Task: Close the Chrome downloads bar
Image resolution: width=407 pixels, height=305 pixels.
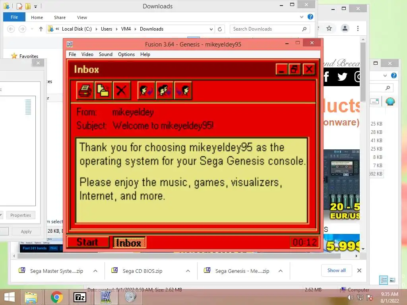Action: (359, 270)
